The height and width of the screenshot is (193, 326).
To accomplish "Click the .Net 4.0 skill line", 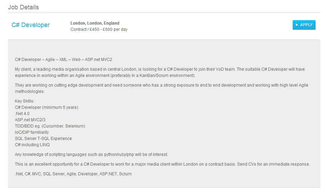I will click(22, 114).
